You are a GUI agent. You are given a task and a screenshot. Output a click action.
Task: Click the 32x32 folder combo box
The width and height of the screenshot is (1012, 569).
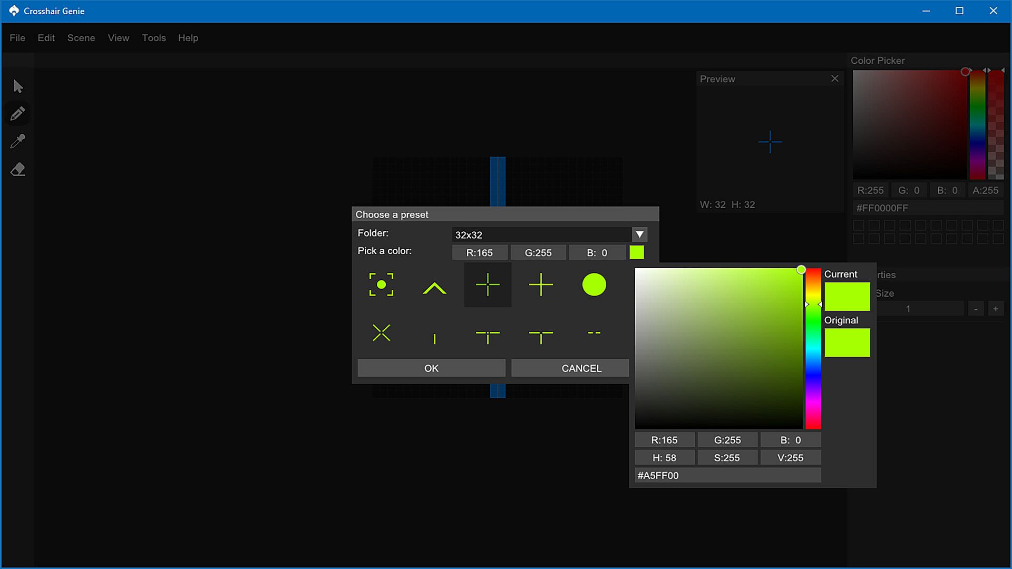pyautogui.click(x=542, y=234)
